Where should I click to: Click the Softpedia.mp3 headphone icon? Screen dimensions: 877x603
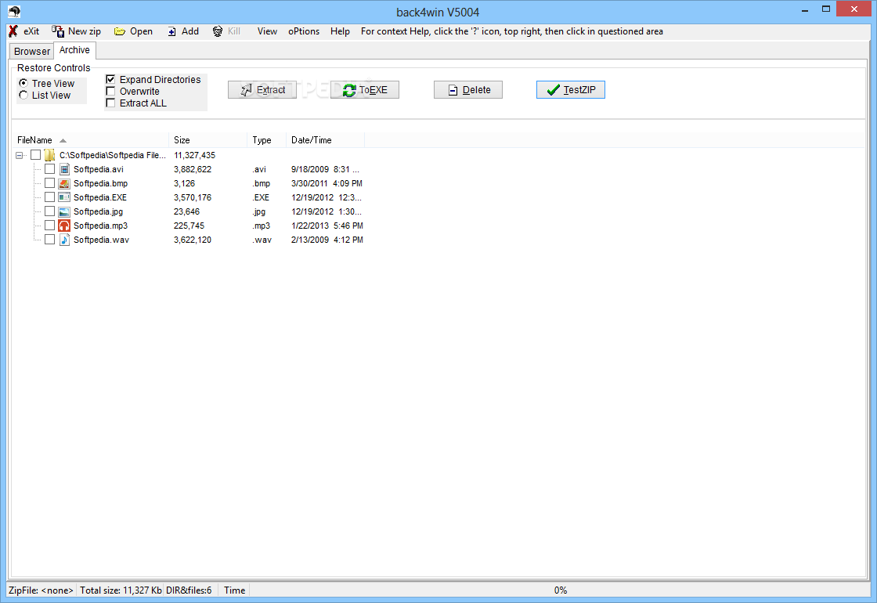(64, 226)
